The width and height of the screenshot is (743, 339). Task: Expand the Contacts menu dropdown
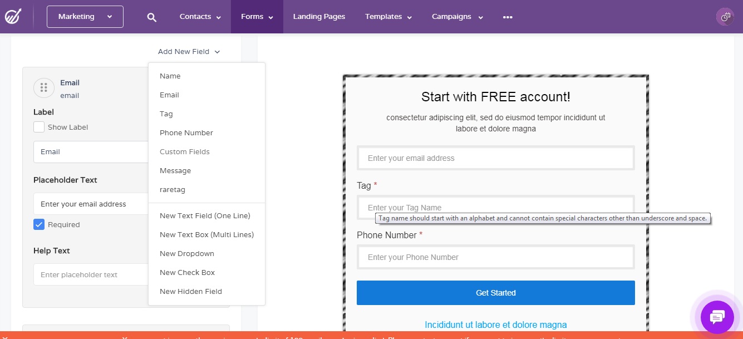[x=200, y=17]
